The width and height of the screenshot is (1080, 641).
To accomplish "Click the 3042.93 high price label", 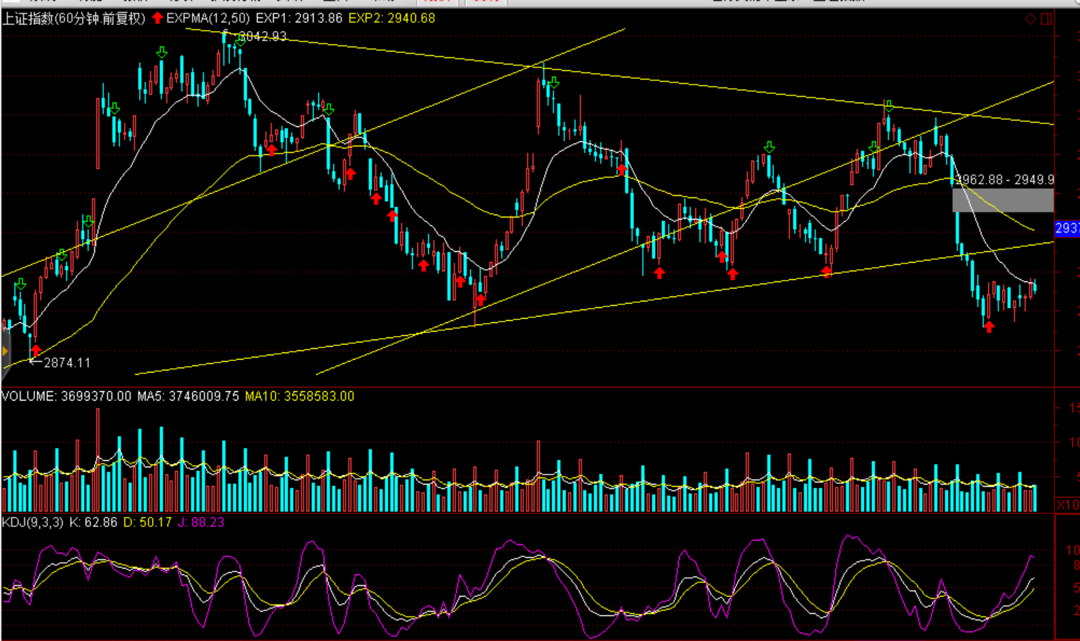I will pos(262,37).
